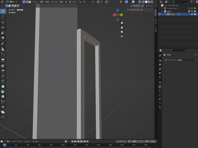Open the Modifier properties wrench tab
This screenshot has height=148, width=198.
(160, 87)
